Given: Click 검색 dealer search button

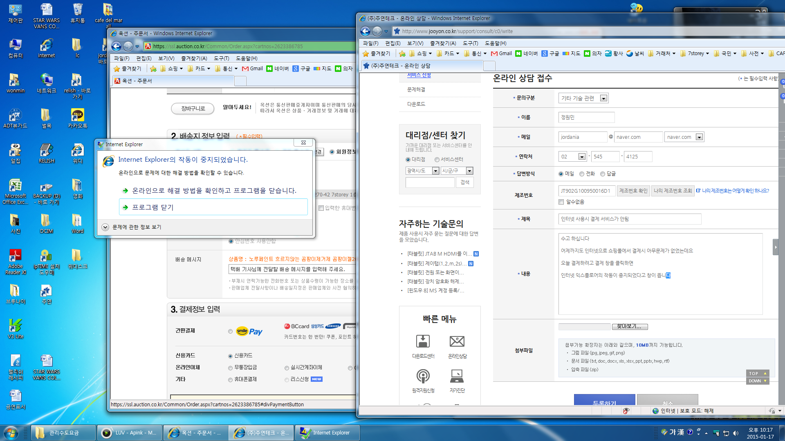Looking at the screenshot, I should pos(465,182).
